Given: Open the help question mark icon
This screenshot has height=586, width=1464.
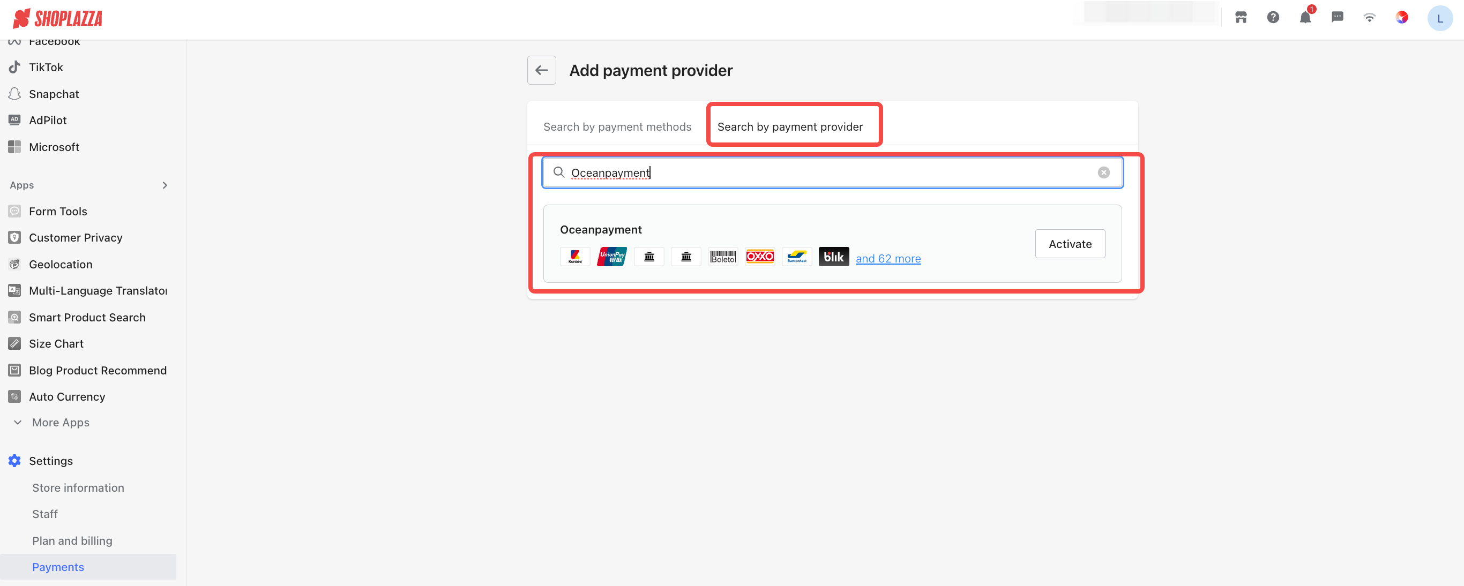Looking at the screenshot, I should (1273, 18).
